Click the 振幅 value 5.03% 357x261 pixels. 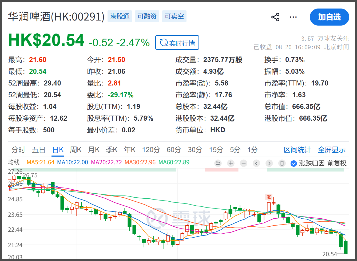pyautogui.click(x=295, y=71)
